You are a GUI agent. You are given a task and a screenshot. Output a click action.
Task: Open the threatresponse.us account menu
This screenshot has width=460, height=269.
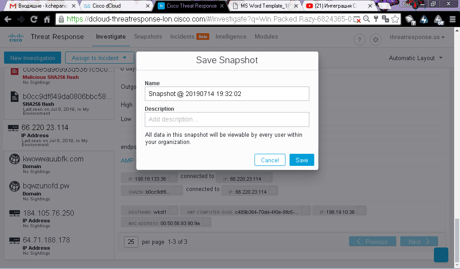click(x=417, y=37)
